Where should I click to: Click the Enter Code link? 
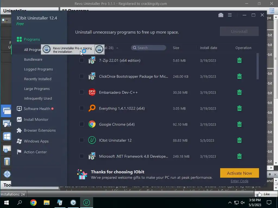click(x=239, y=181)
